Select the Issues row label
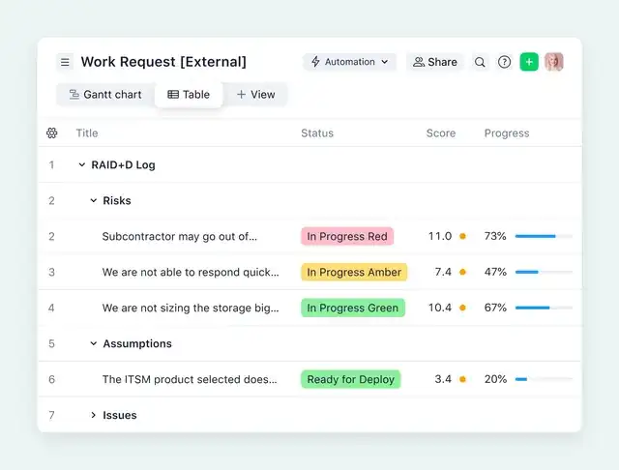Viewport: 619px width, 470px height. [120, 415]
